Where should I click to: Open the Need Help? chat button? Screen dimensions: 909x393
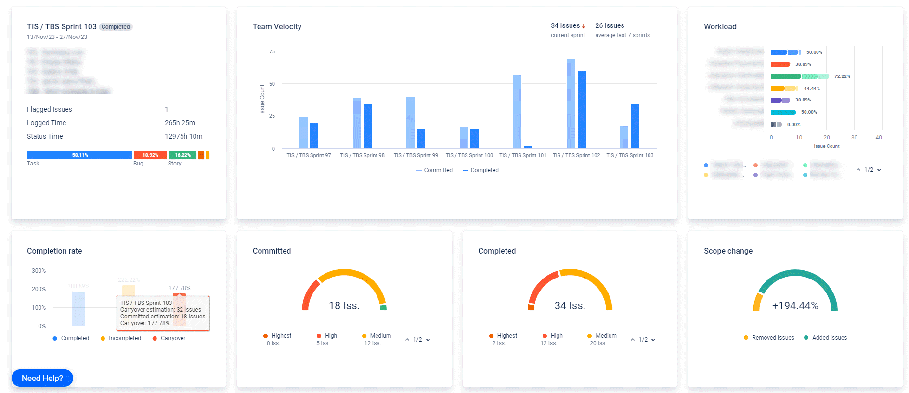(42, 378)
